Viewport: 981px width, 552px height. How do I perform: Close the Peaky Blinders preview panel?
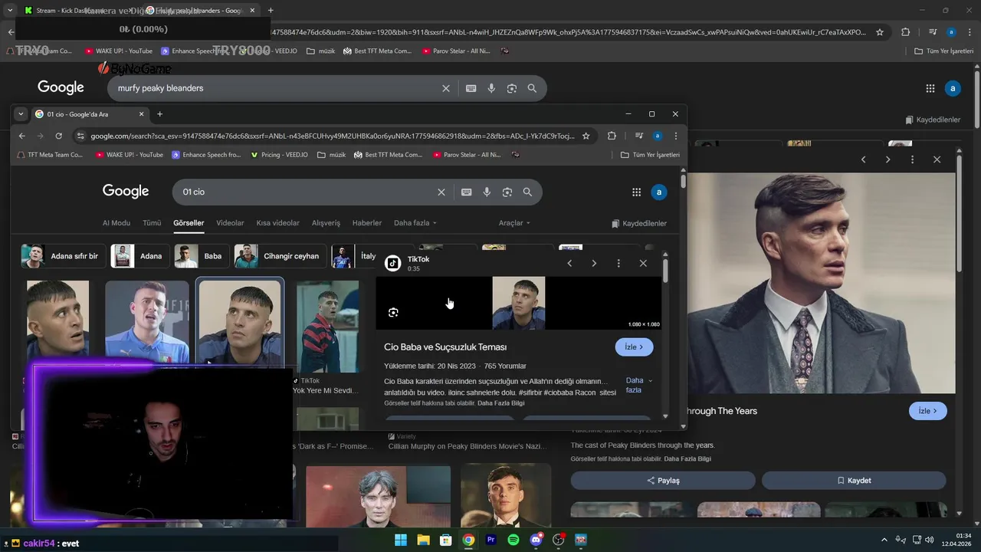click(x=937, y=159)
